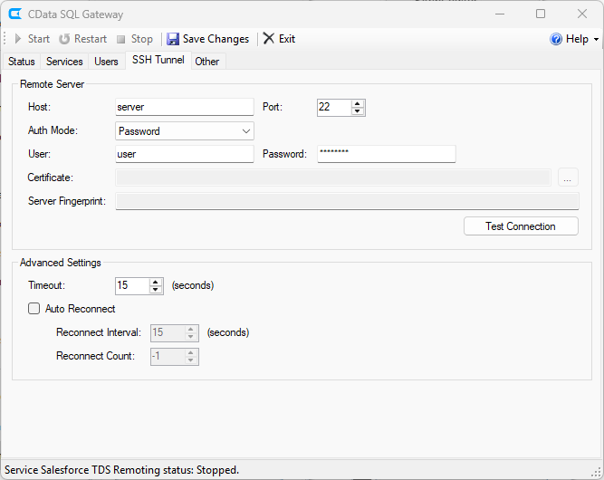Click the Test Connection button

pyautogui.click(x=520, y=226)
